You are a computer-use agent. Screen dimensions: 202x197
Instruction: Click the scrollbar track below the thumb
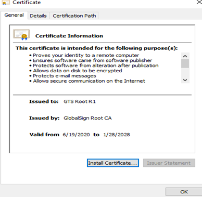pyautogui.click(x=185, y=72)
